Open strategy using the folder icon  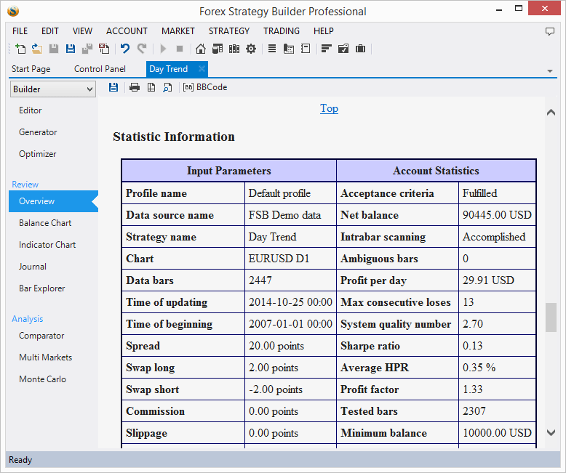37,49
